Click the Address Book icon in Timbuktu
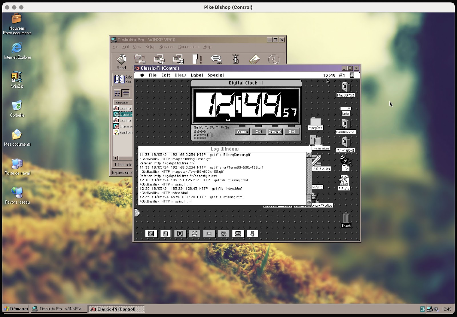The height and width of the screenshot is (317, 457). 119,79
